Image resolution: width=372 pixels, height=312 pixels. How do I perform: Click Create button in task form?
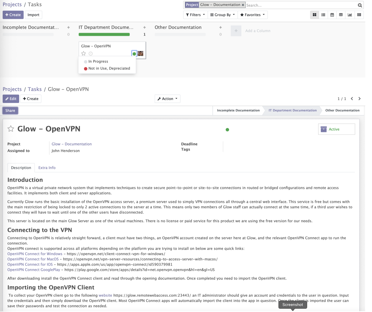click(31, 99)
